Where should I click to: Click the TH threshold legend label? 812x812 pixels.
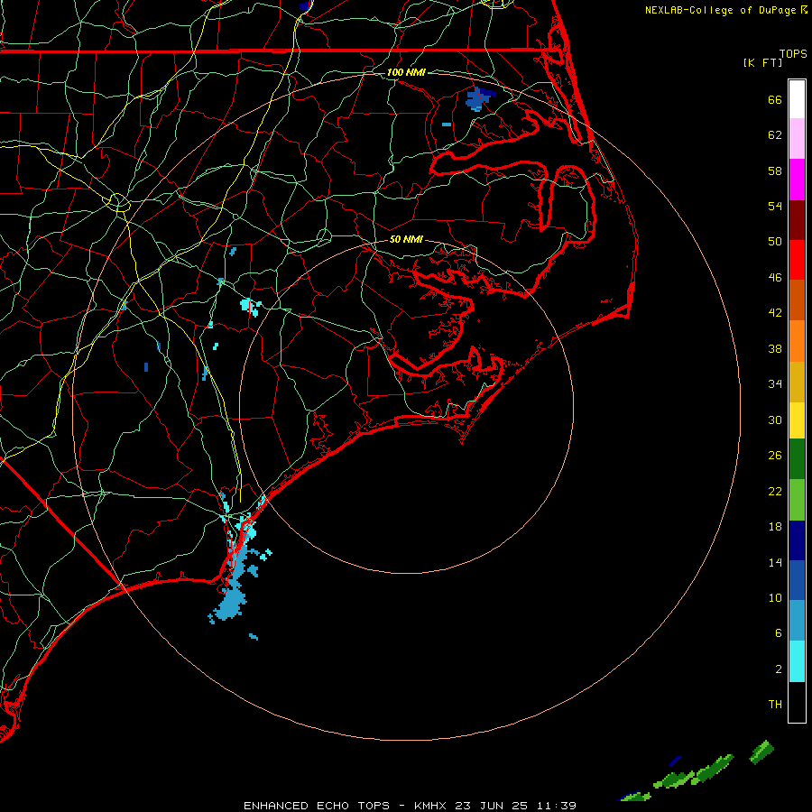[775, 705]
